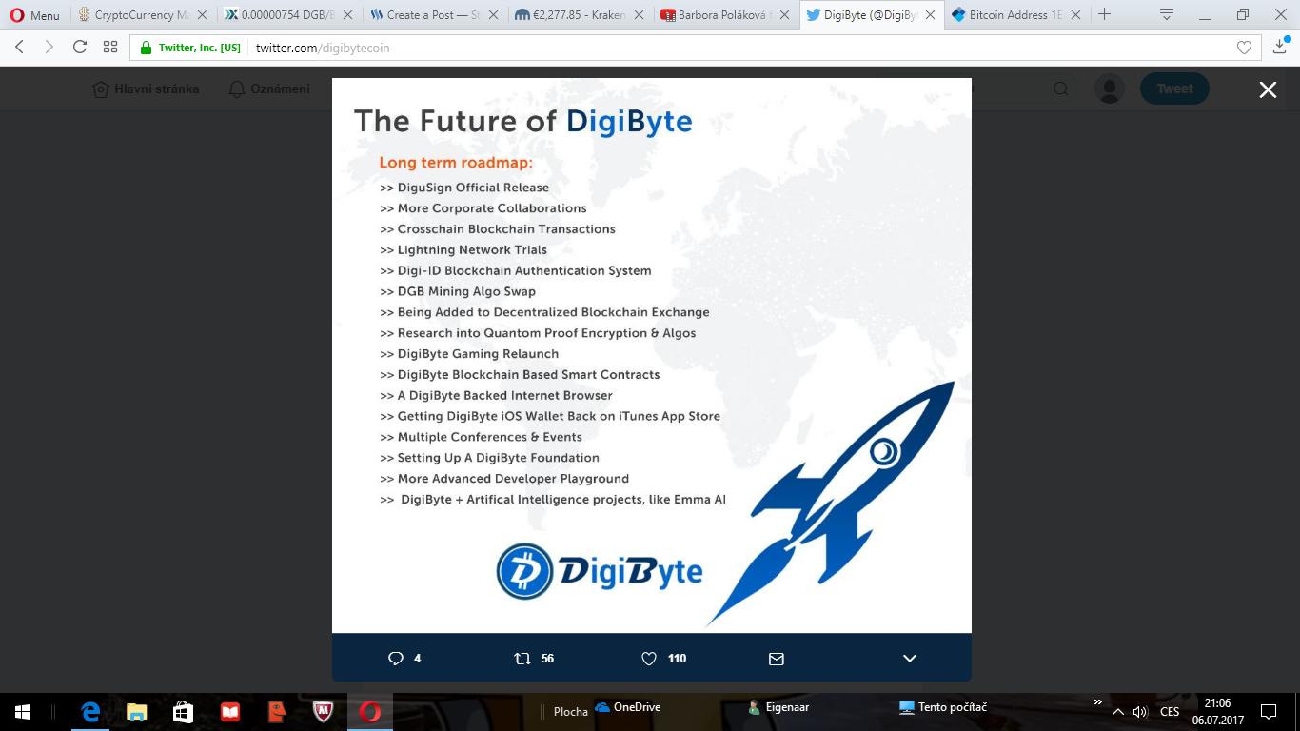Open the Action Center notification icon
1300x731 pixels.
tap(1269, 711)
